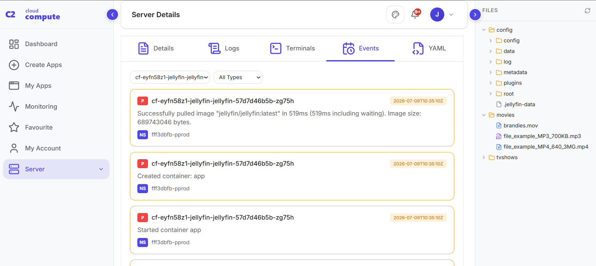
Task: Click P badge on Started container event
Action: tap(143, 217)
